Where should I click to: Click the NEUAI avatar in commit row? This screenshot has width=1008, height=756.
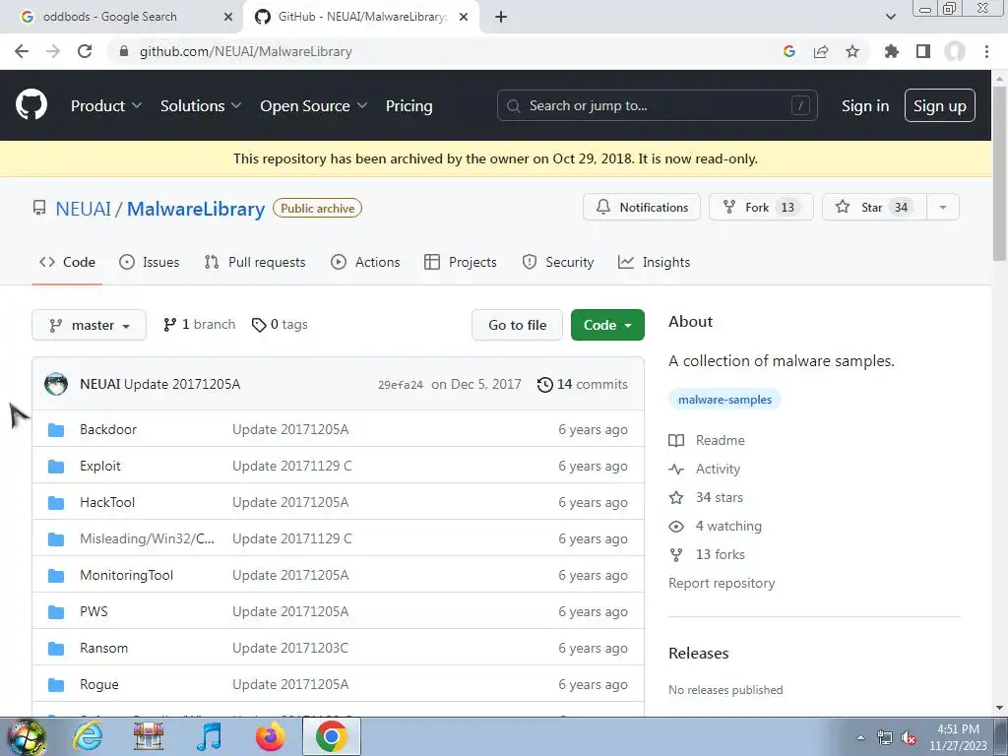[x=56, y=384]
